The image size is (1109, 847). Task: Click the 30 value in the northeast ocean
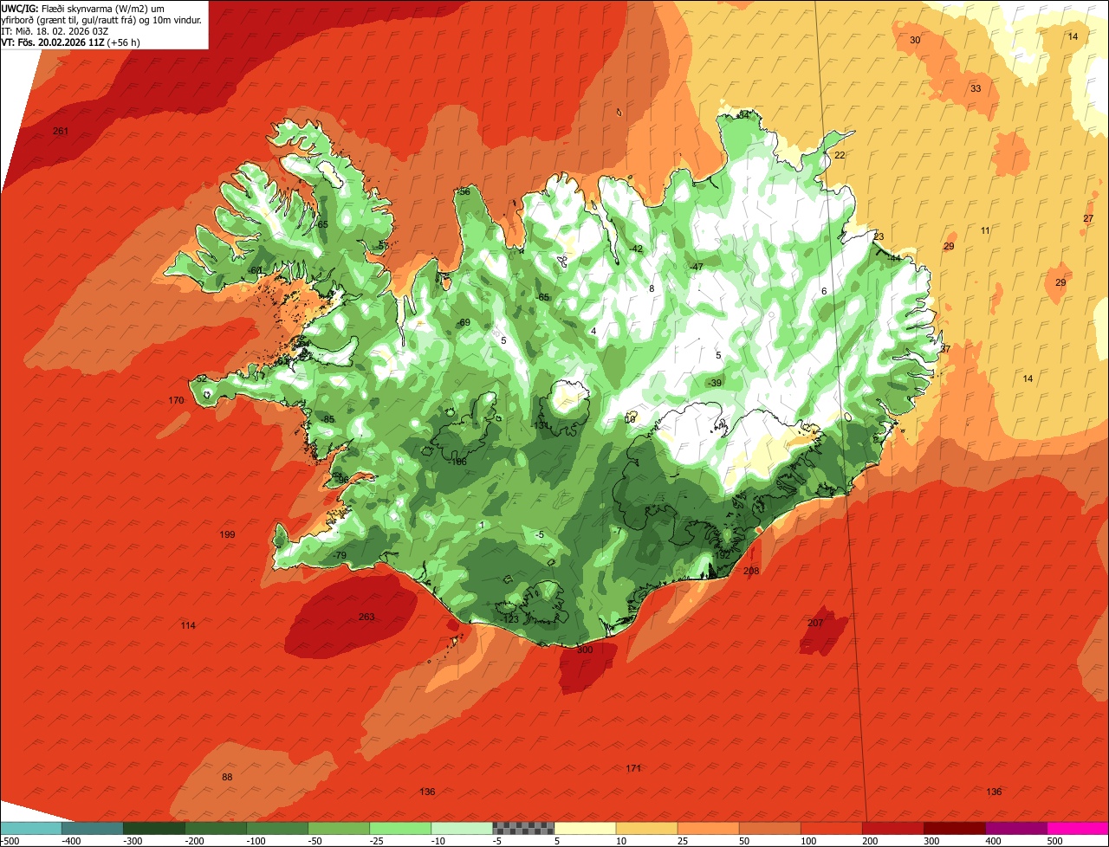[x=915, y=41]
